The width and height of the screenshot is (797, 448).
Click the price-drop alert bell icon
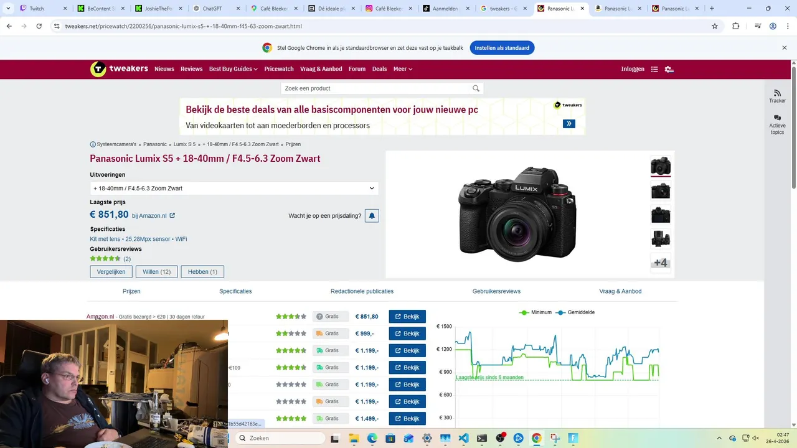click(x=372, y=216)
